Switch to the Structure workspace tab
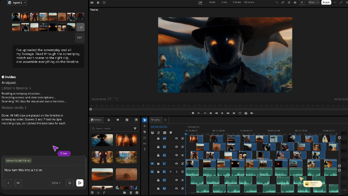 (249, 2)
